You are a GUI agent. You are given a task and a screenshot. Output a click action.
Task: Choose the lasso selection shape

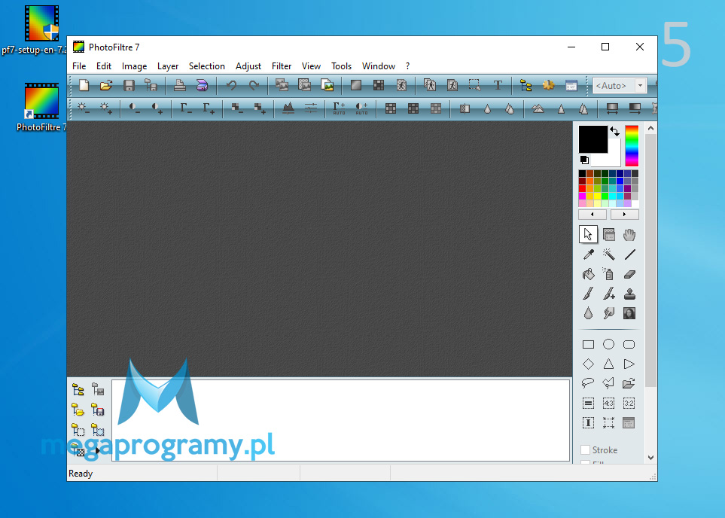pyautogui.click(x=588, y=383)
